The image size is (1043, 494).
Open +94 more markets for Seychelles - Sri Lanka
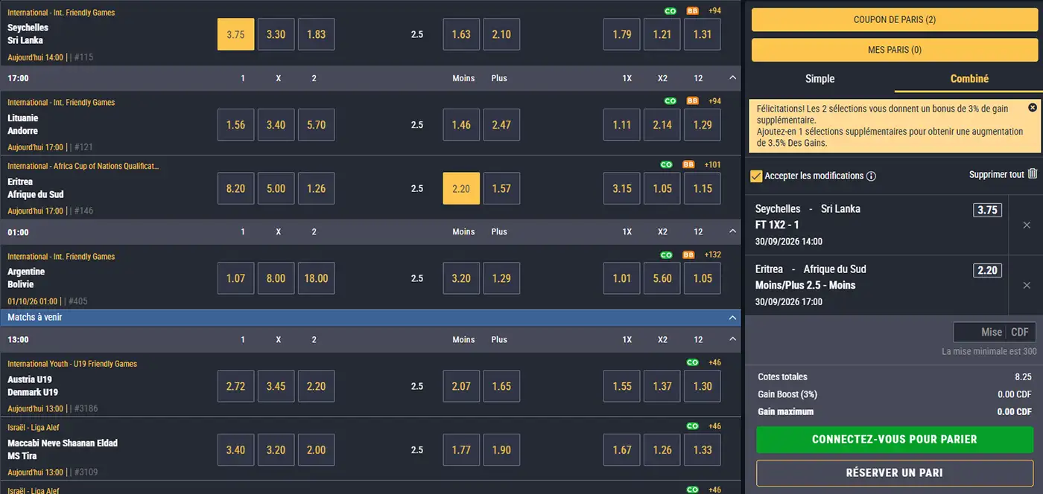714,10
